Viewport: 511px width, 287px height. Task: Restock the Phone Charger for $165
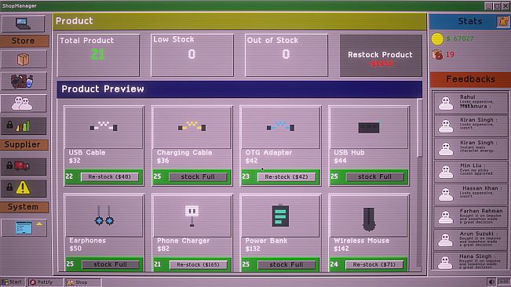198,264
